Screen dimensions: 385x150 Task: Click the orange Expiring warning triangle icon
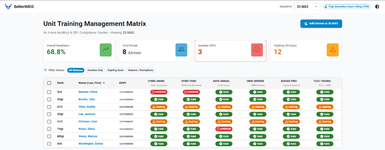click(332, 49)
